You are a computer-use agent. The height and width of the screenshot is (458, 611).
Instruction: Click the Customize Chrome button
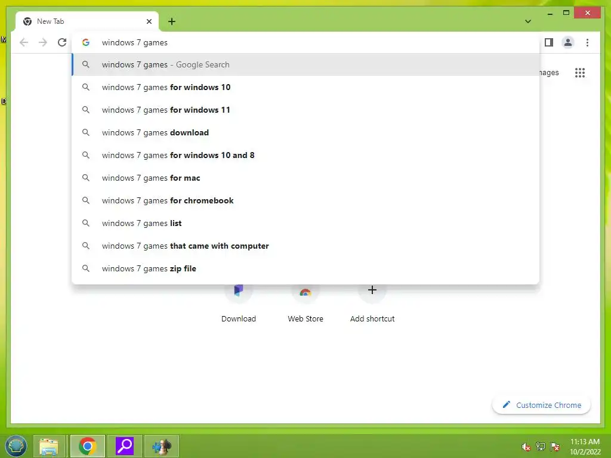coord(541,405)
